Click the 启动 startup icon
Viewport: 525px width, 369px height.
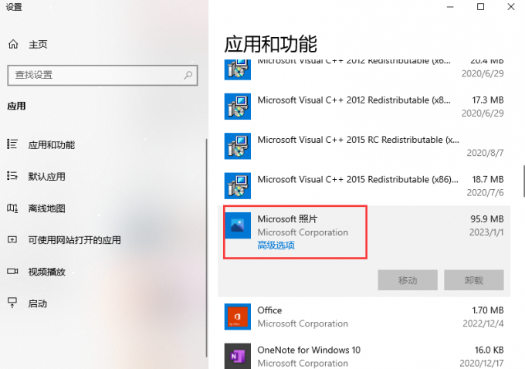tap(12, 303)
